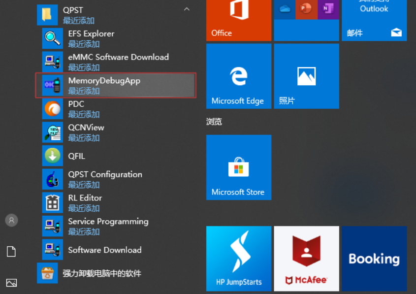Click the Service Programming text
The width and height of the screenshot is (416, 294).
pos(108,222)
